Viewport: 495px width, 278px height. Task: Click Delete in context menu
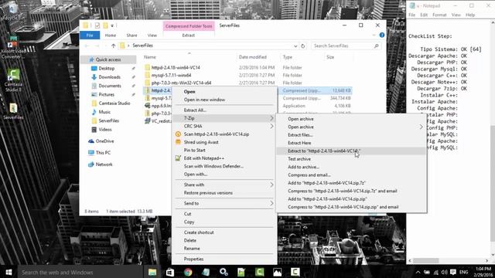pos(190,240)
